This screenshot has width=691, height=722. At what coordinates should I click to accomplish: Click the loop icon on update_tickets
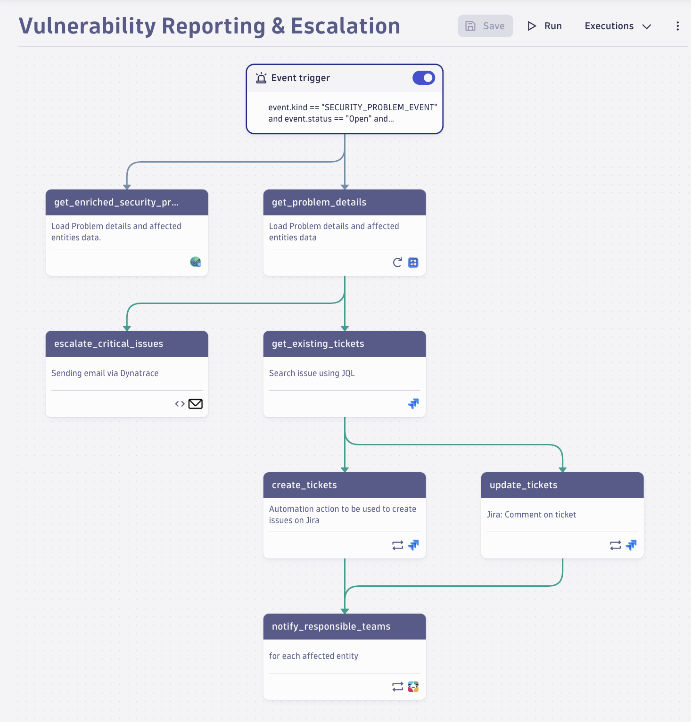point(615,545)
